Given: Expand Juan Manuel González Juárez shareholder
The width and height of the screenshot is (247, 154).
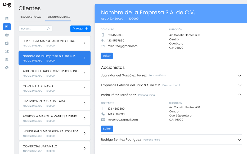Looking at the screenshot, I should pyautogui.click(x=240, y=76).
